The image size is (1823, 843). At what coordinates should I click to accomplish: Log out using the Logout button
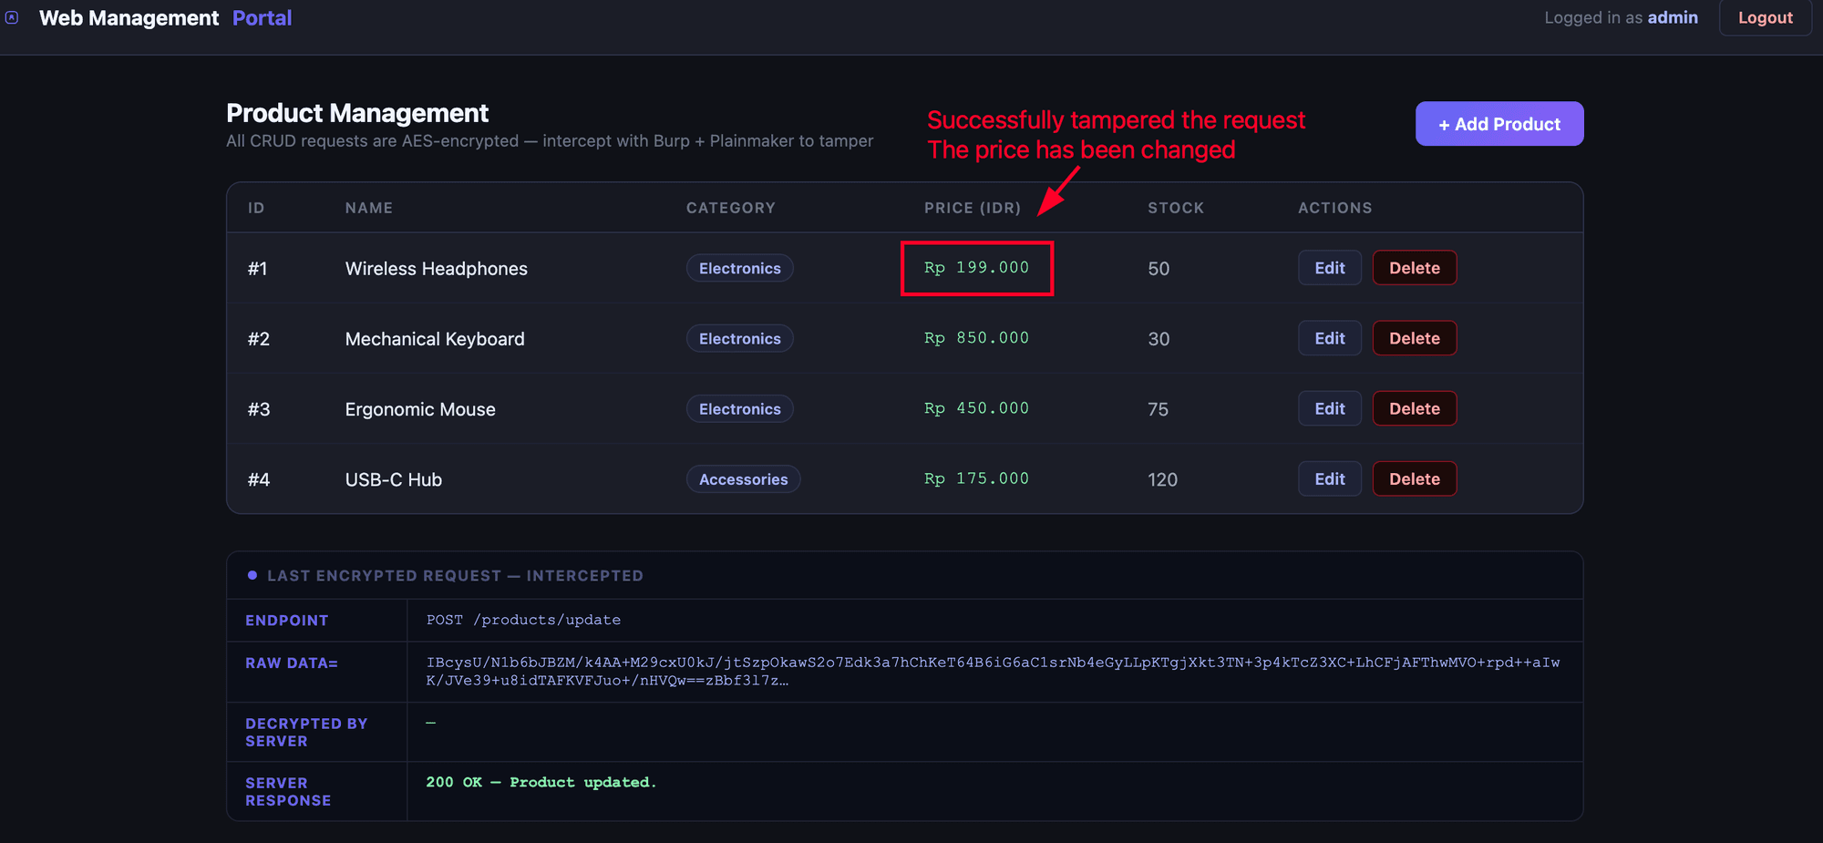[1764, 18]
